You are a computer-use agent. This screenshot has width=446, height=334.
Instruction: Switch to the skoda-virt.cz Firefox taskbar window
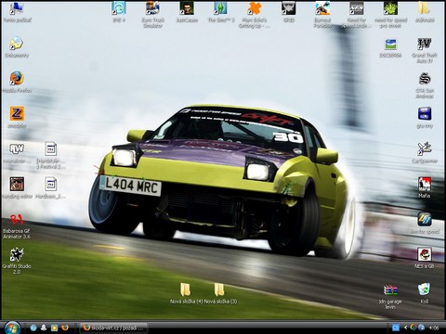coord(114,328)
